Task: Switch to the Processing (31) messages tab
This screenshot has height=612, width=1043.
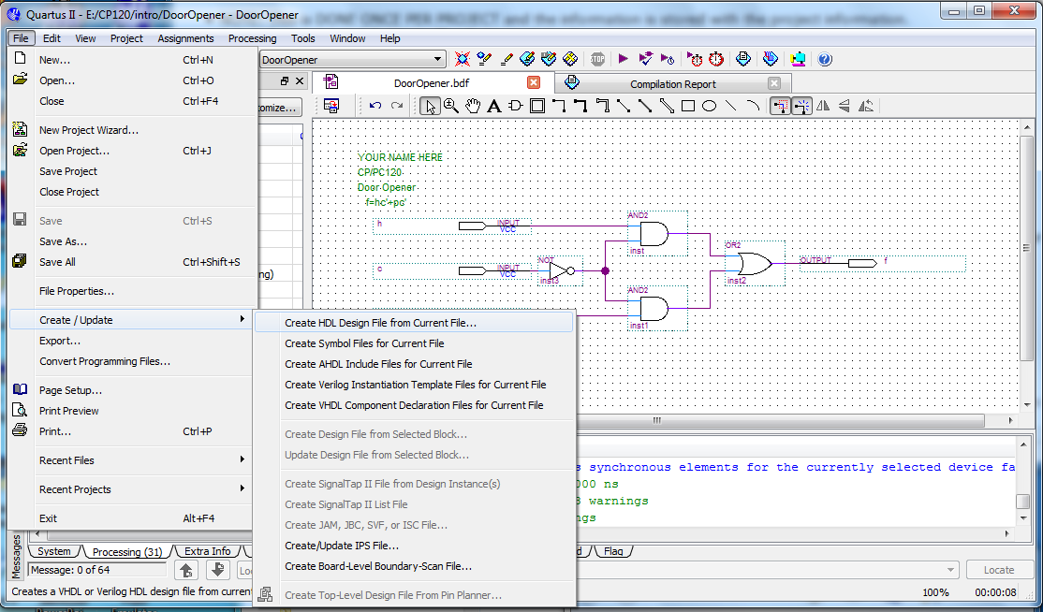Action: 127,551
